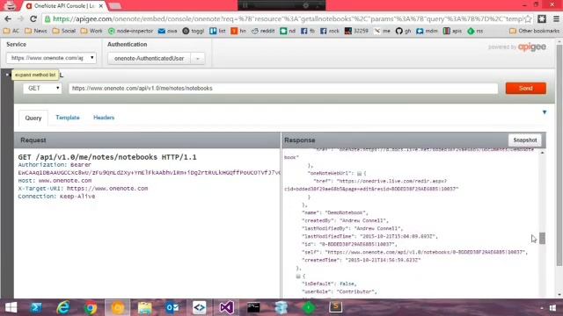Open File Explorer from the taskbar
The height and width of the screenshot is (316, 563).
coord(144,307)
